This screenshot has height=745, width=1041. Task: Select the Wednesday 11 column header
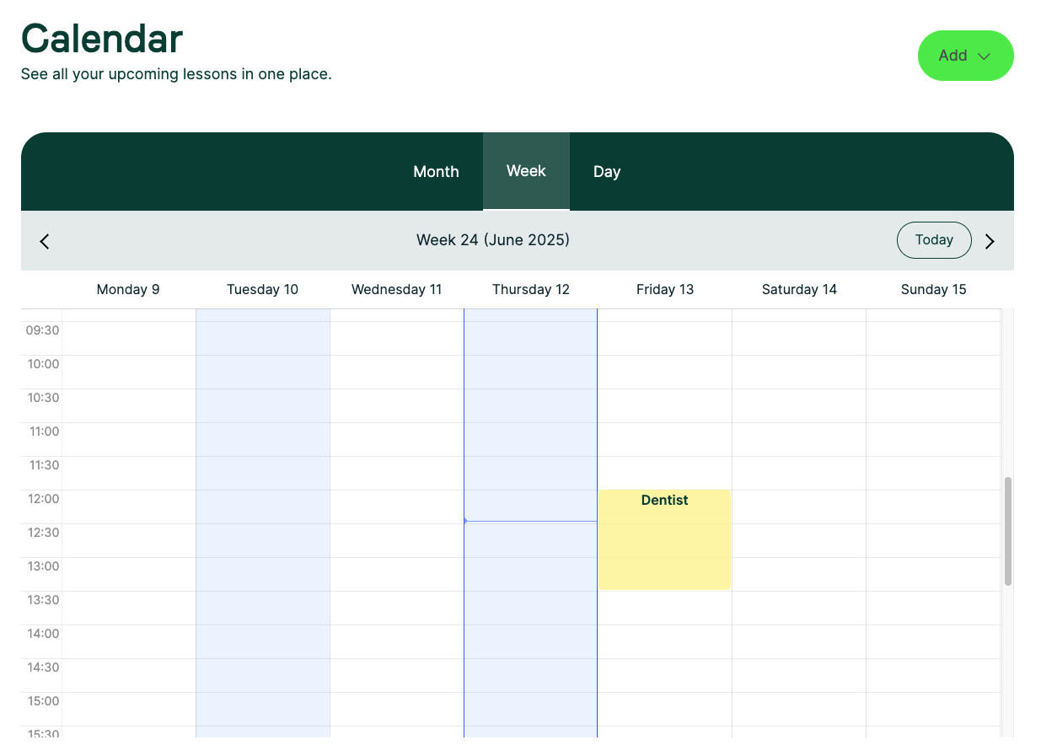coord(396,289)
